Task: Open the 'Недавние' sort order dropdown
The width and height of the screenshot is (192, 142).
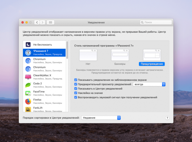Action: pos(101,118)
